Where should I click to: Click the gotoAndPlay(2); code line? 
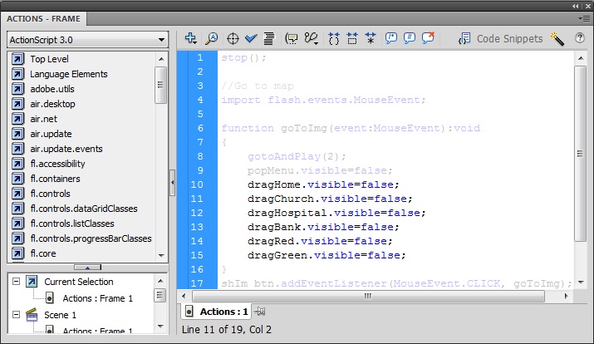click(x=297, y=156)
